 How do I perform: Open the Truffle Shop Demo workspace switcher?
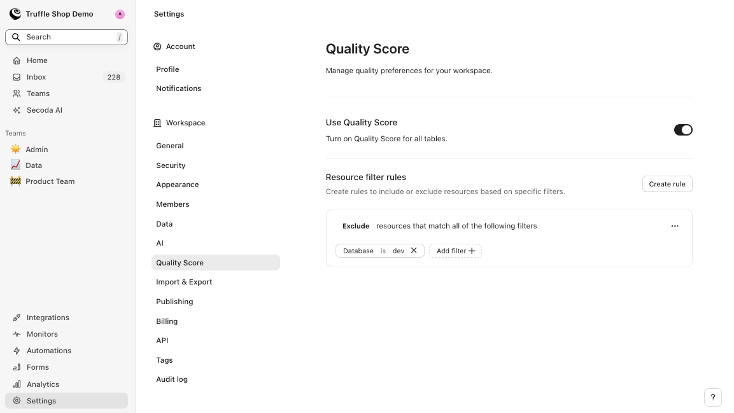pos(59,14)
